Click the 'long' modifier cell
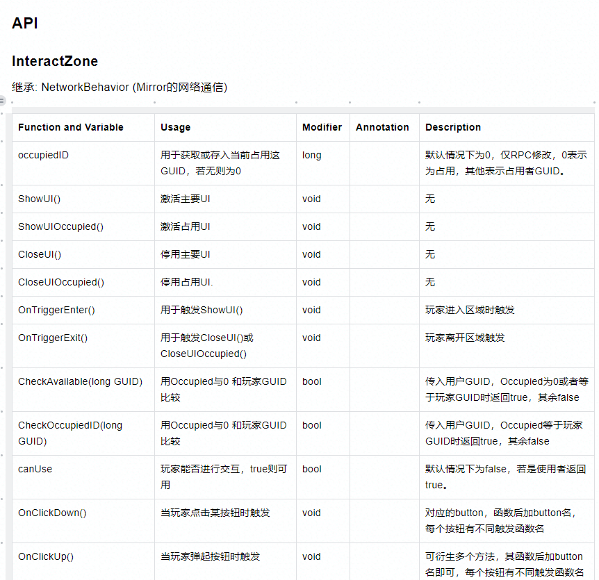 (x=323, y=163)
